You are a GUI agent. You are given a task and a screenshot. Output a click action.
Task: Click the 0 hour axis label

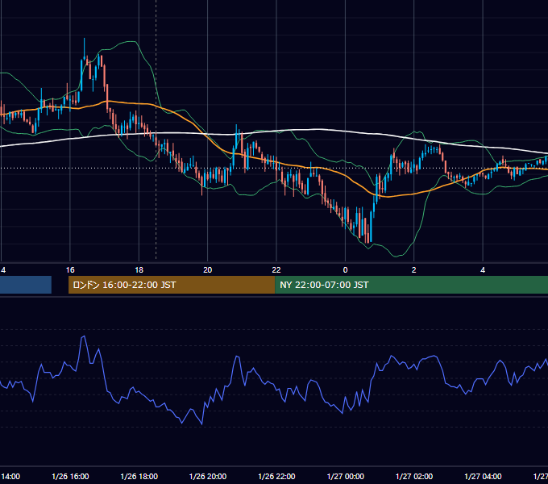click(345, 270)
